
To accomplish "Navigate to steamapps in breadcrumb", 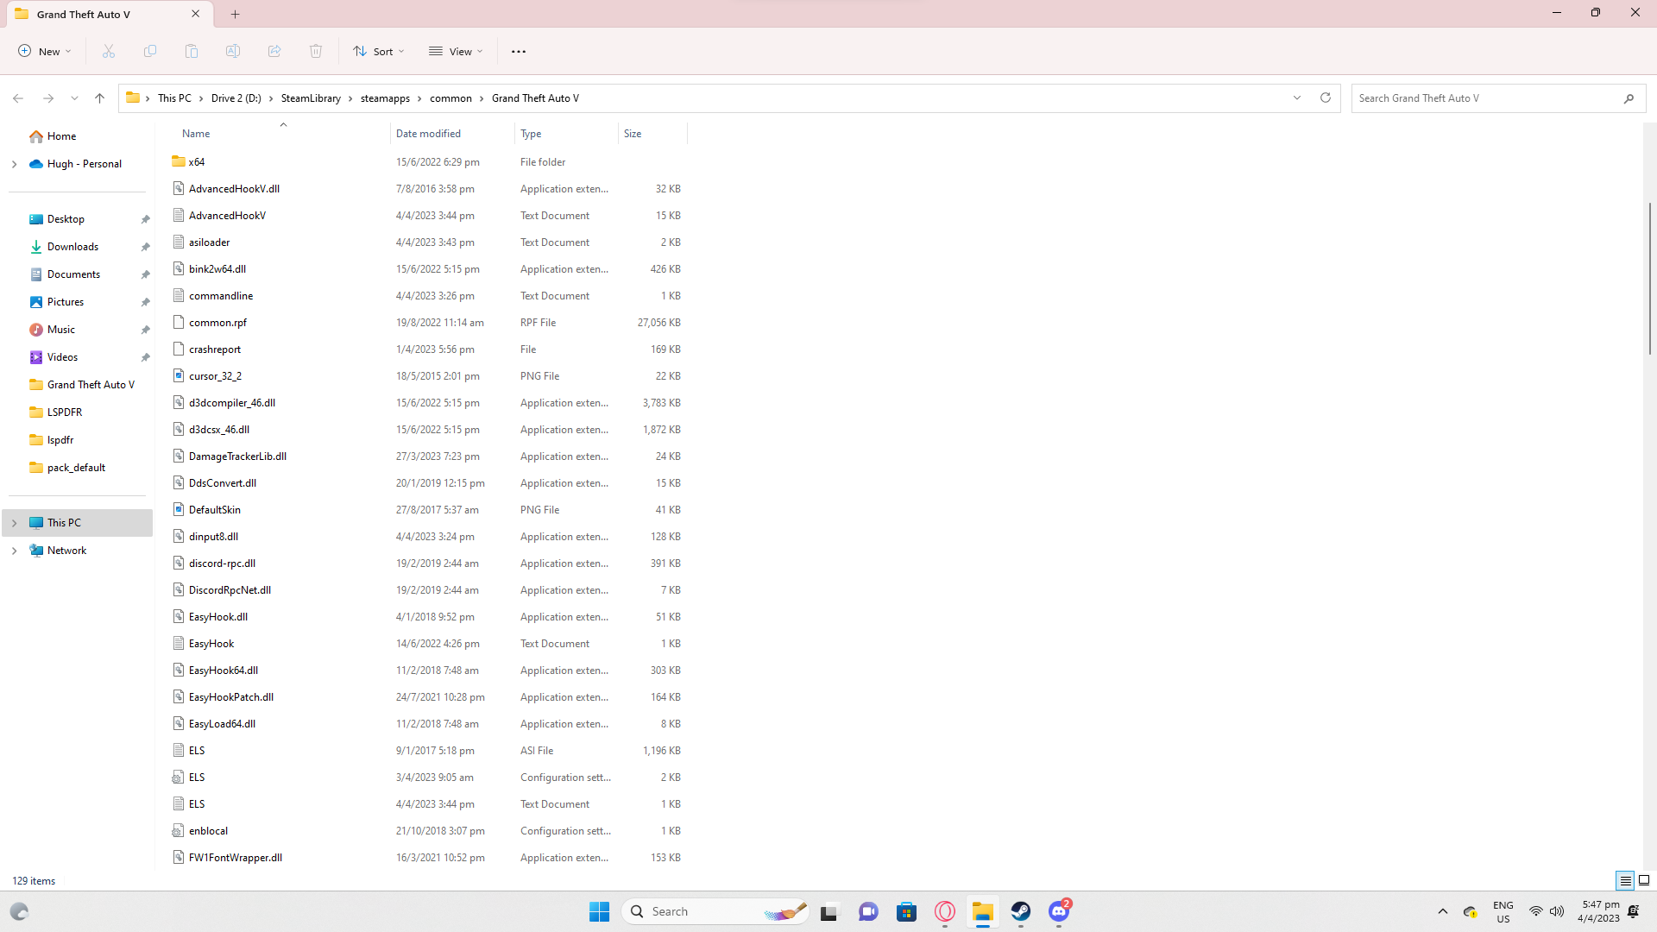I will pyautogui.click(x=385, y=98).
